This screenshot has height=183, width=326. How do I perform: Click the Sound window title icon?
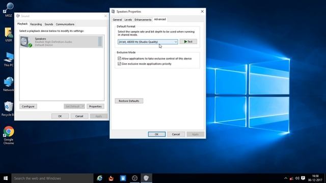(x=18, y=16)
